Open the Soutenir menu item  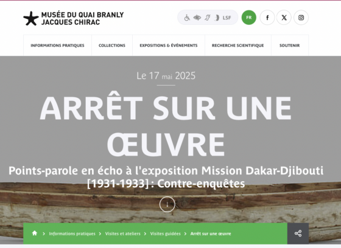click(290, 46)
